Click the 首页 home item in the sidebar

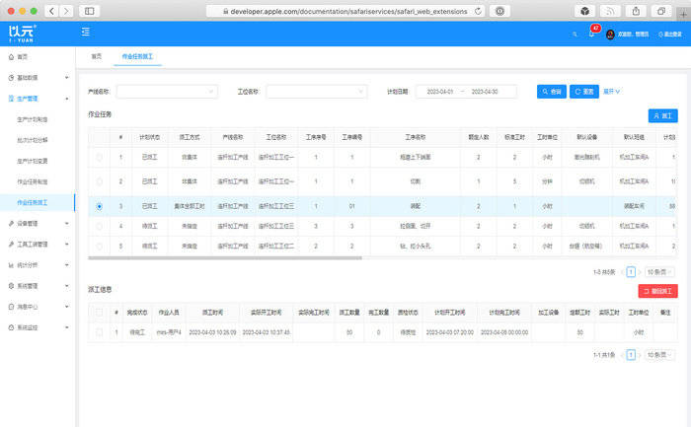point(22,56)
